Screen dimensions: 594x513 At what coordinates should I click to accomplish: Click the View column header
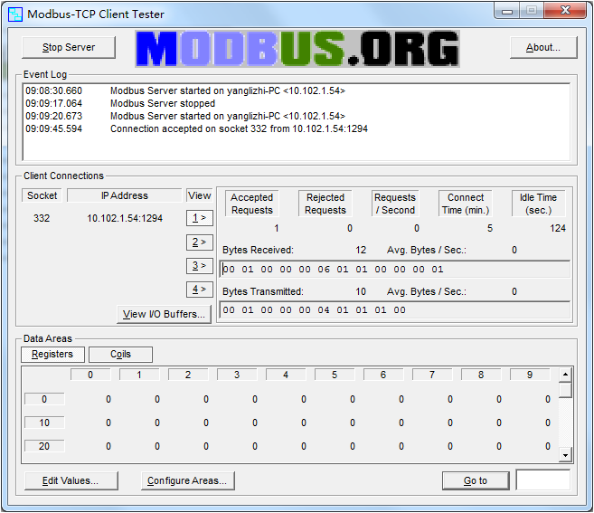pyautogui.click(x=199, y=195)
